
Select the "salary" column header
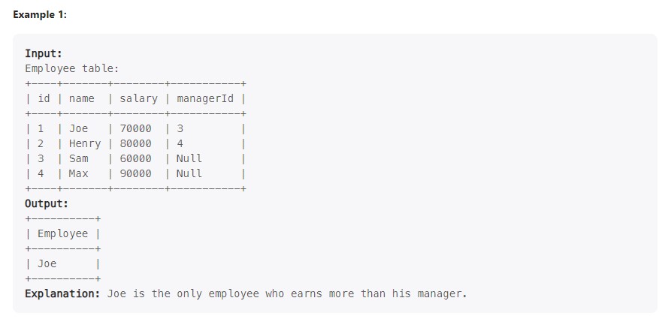coord(138,98)
